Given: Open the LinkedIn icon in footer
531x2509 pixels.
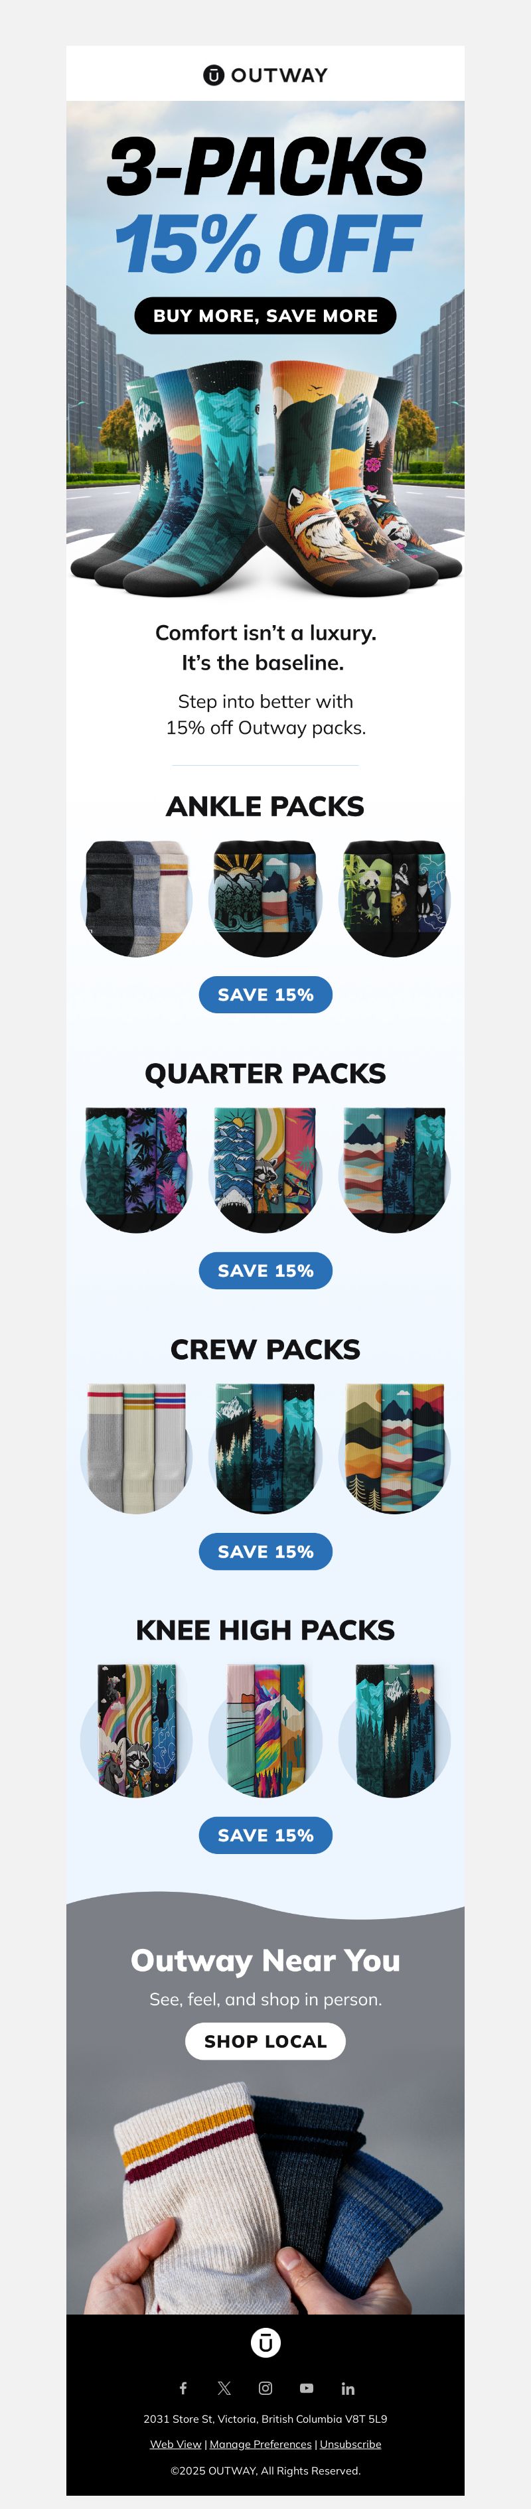Looking at the screenshot, I should point(348,2388).
